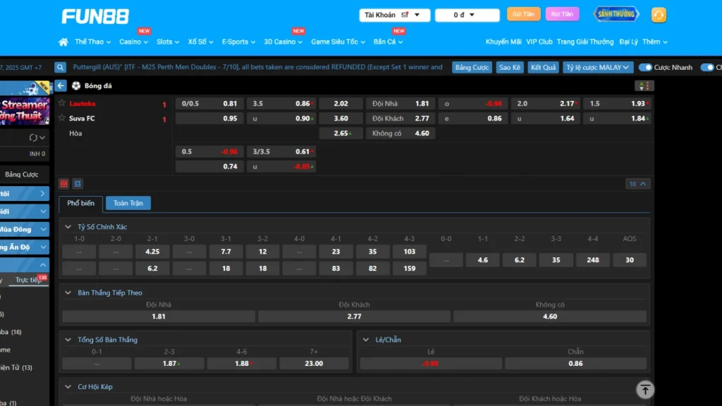Favorite Lautoka with its star icon
722x406 pixels.
(62, 104)
